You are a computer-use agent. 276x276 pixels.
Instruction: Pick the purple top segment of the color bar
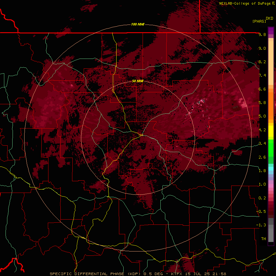pos(271,31)
